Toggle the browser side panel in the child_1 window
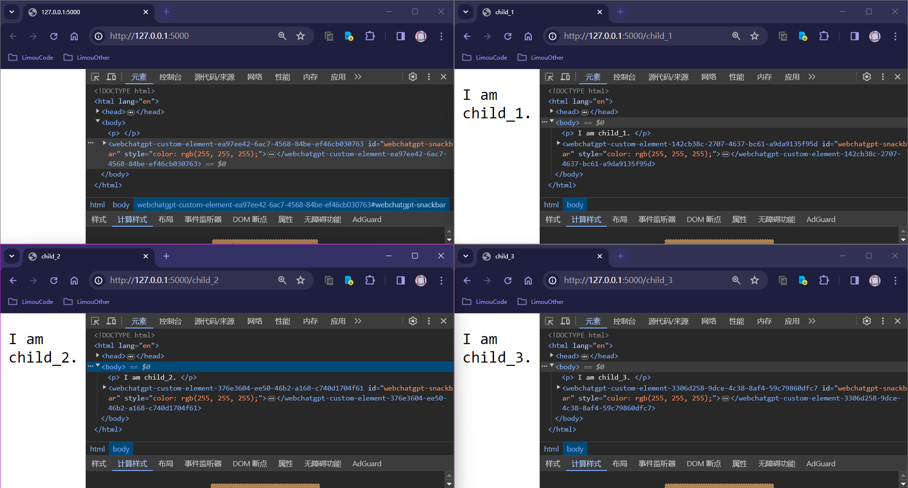Screen dimensions: 908x488 click(x=855, y=36)
